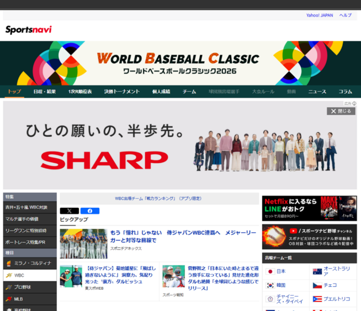Click the ヘルプ link
Image resolution: width=361 pixels, height=311 pixels.
point(345,16)
